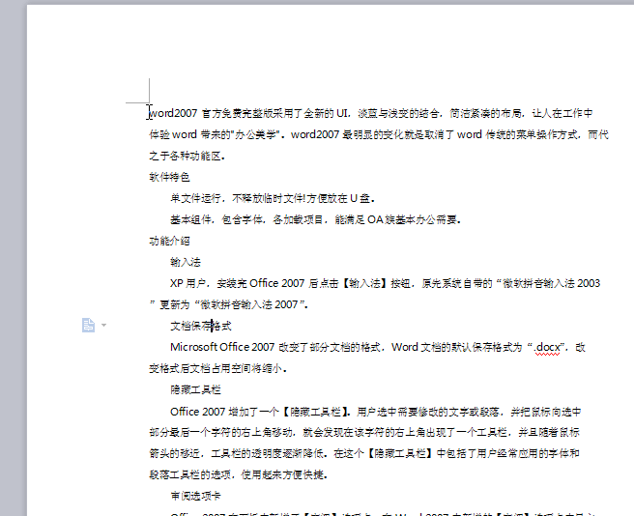Expand the dropdown arrow beside the margin document icon
The image size is (634, 516).
click(103, 326)
